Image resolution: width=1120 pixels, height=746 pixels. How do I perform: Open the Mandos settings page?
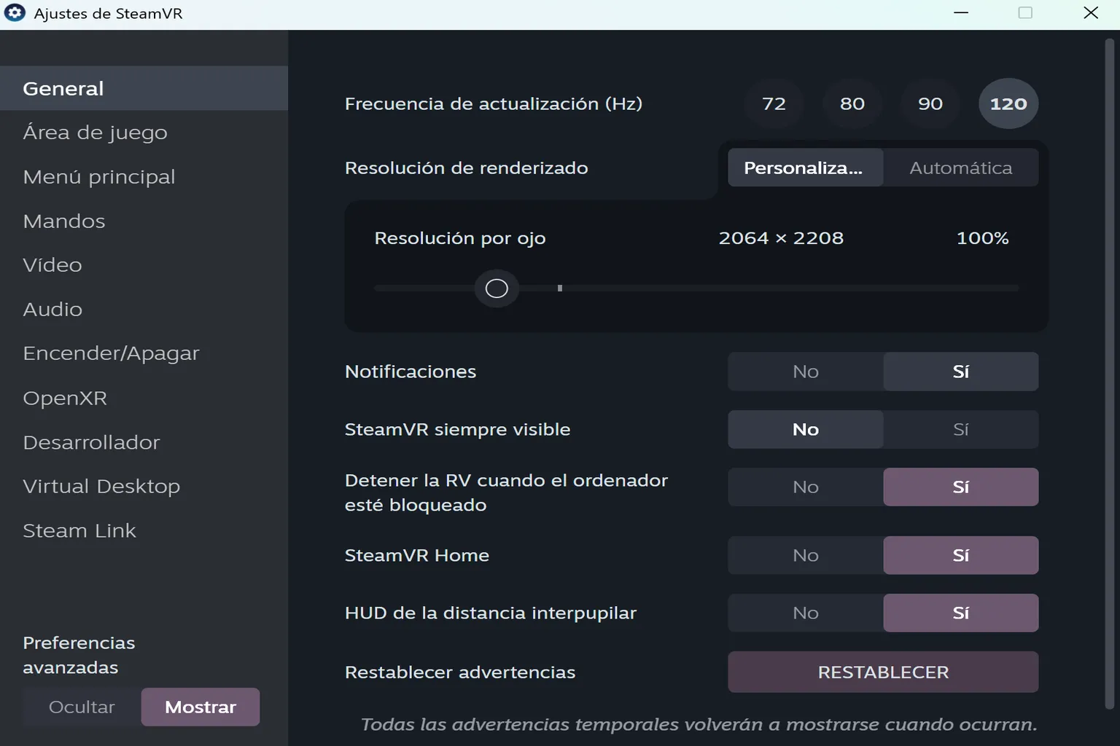click(x=144, y=221)
